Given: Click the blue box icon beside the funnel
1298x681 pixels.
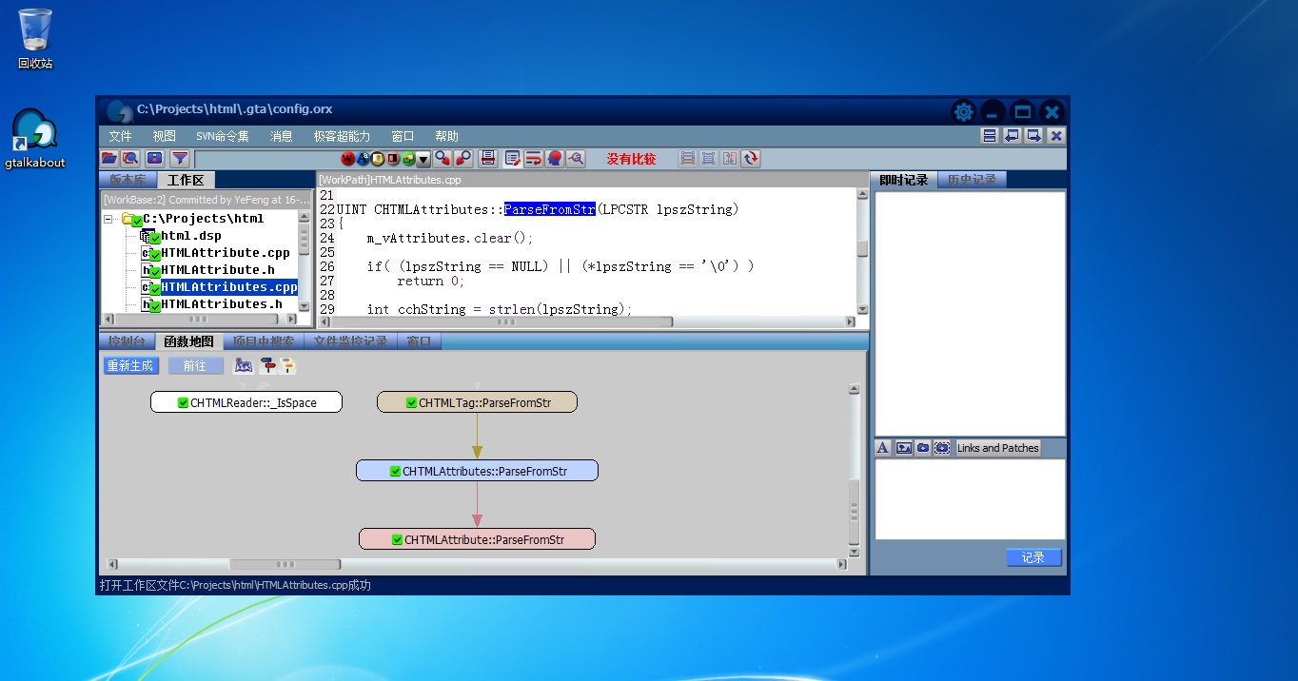Looking at the screenshot, I should (x=154, y=159).
